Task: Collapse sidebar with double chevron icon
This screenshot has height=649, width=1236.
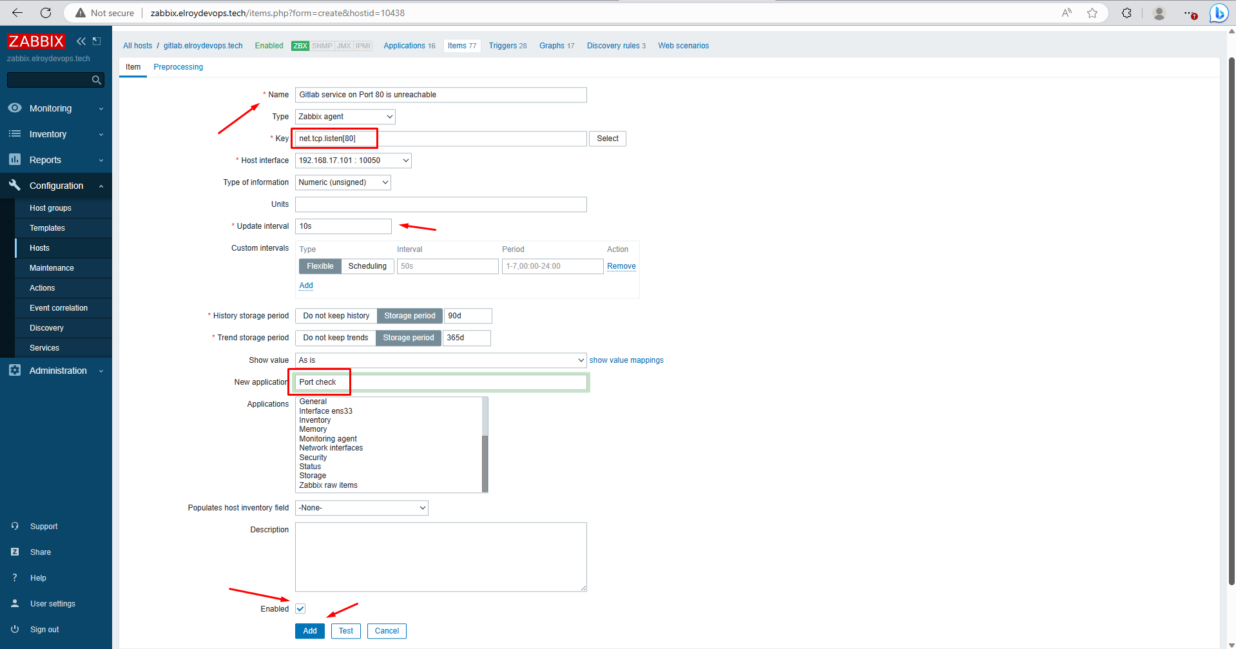Action: (x=81, y=41)
